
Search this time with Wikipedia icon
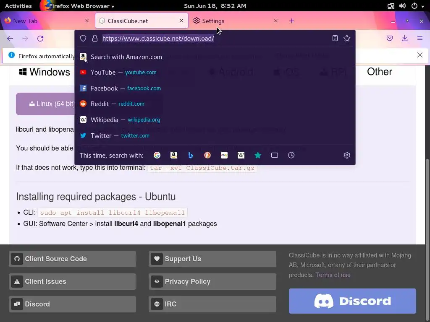pyautogui.click(x=241, y=155)
